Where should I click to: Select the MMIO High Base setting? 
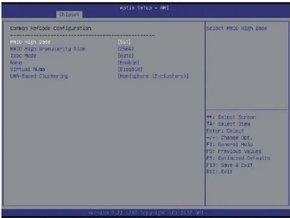pos(30,42)
